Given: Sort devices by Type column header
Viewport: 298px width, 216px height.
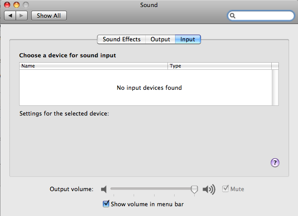Looking at the screenshot, I should pyautogui.click(x=220, y=66).
